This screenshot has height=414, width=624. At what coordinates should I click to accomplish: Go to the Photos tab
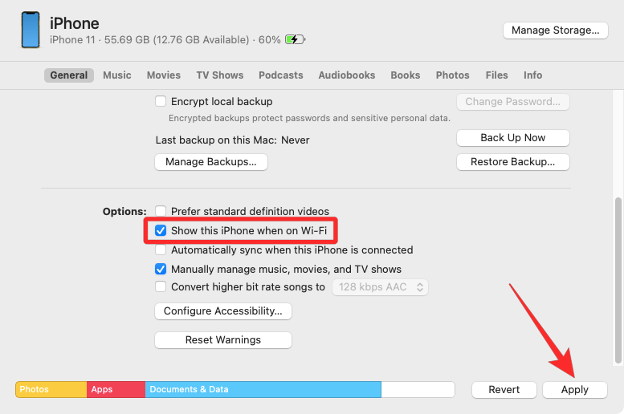coord(453,75)
